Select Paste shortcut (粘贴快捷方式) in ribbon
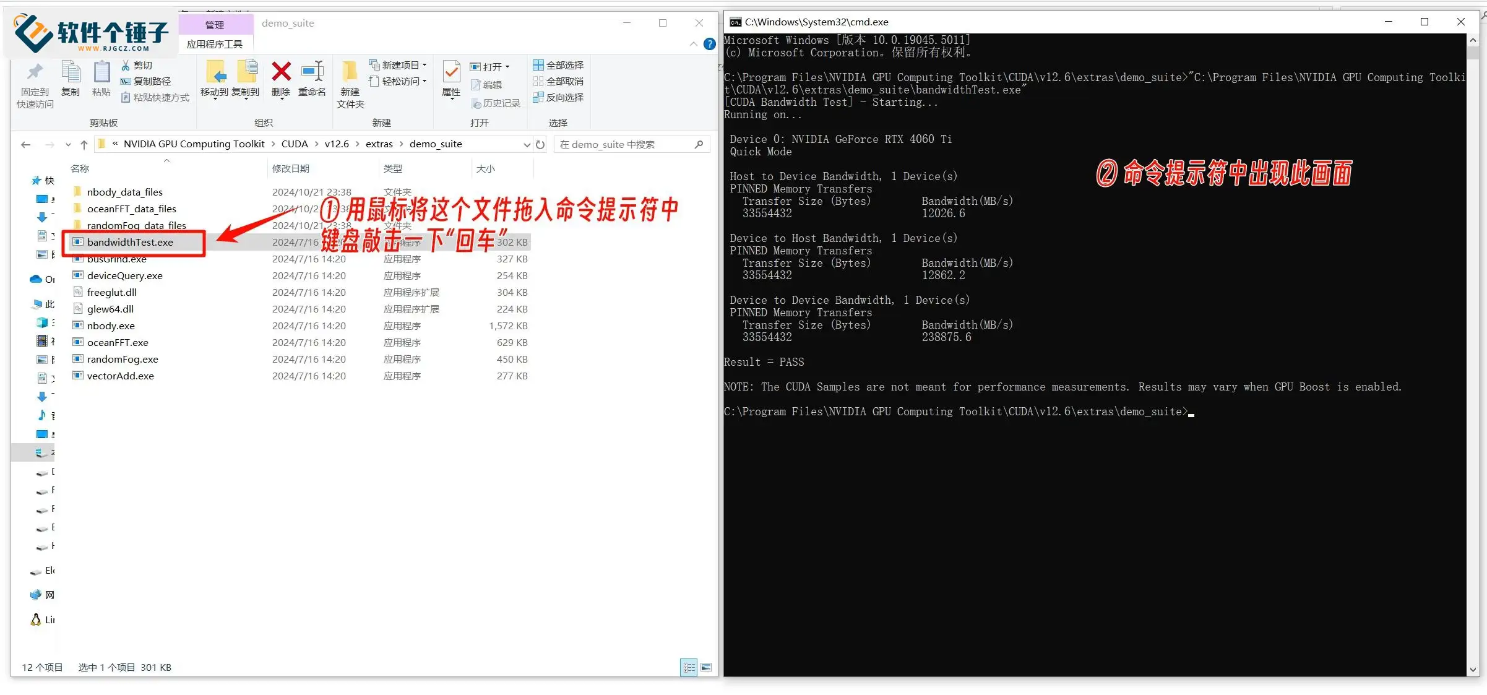1487x695 pixels. [x=155, y=97]
